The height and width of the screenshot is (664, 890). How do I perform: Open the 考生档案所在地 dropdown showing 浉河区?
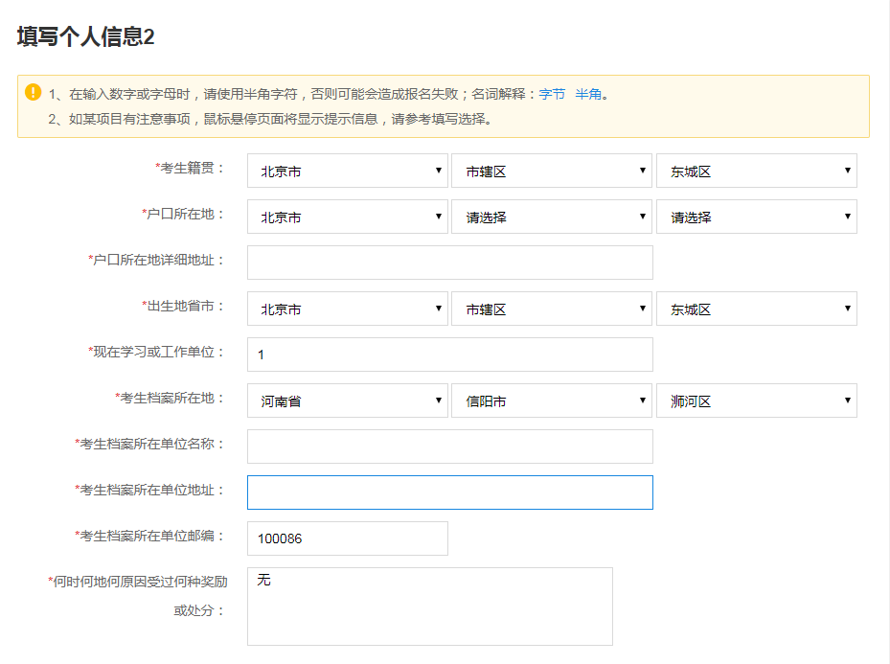(756, 401)
